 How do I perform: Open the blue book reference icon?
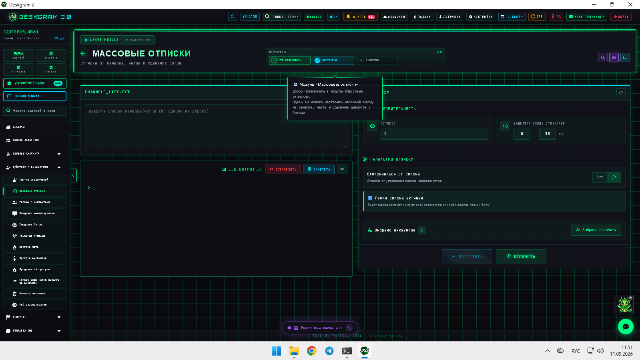point(625,58)
